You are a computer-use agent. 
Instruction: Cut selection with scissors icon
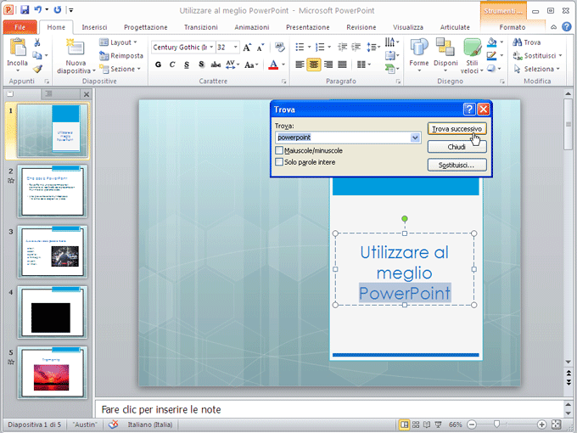pos(37,42)
